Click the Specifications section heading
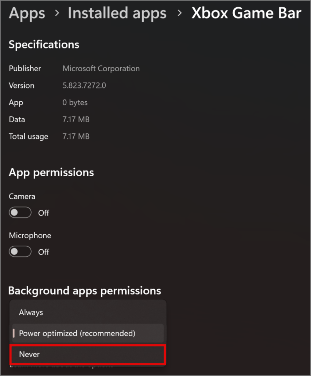This screenshot has width=311, height=376. click(44, 44)
